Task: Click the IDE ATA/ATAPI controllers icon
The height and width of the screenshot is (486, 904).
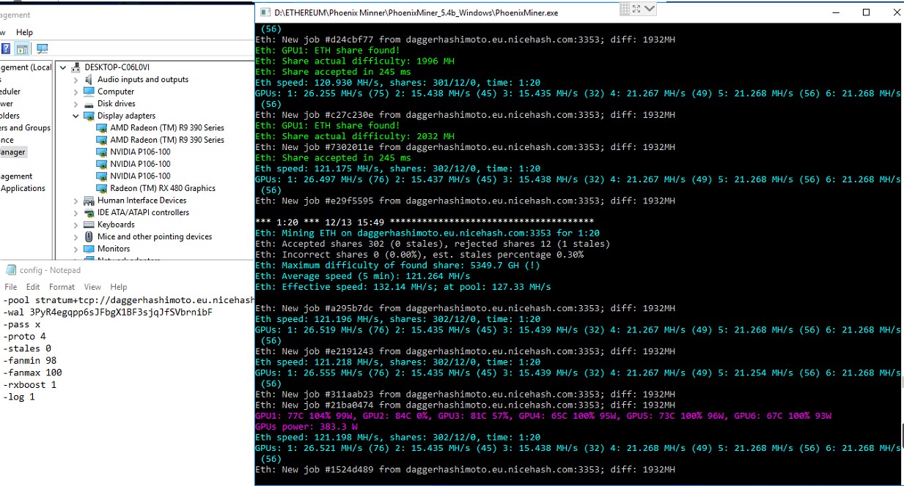Action: (89, 212)
